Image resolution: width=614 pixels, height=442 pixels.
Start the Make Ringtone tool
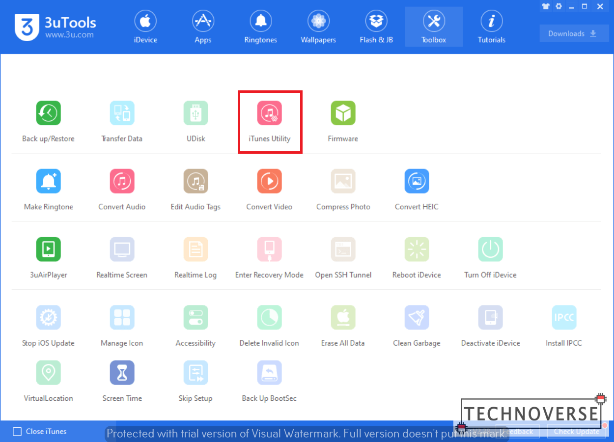48,190
